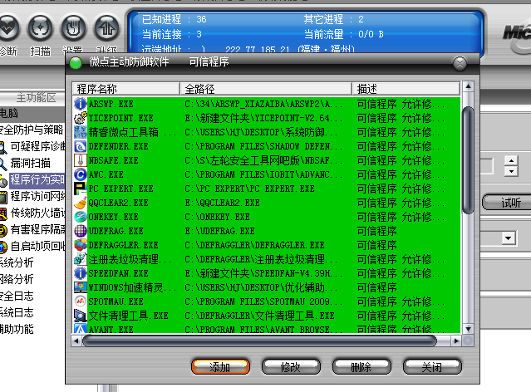The height and width of the screenshot is (392, 531).
Task: Open 可疑程序诊断 in the sidebar
Action: [32, 146]
